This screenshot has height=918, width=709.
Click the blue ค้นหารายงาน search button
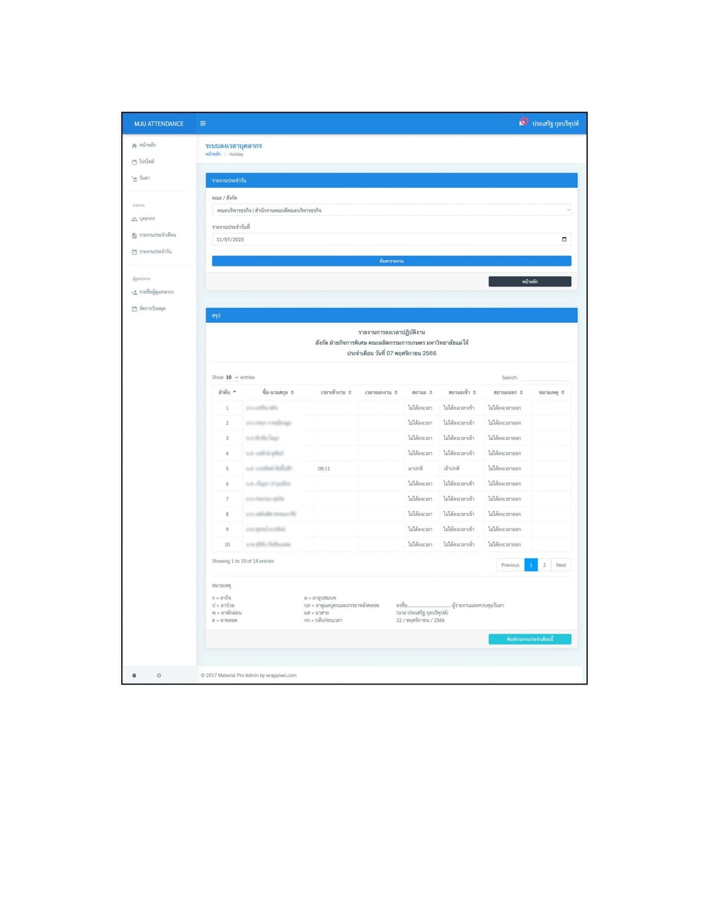(392, 261)
